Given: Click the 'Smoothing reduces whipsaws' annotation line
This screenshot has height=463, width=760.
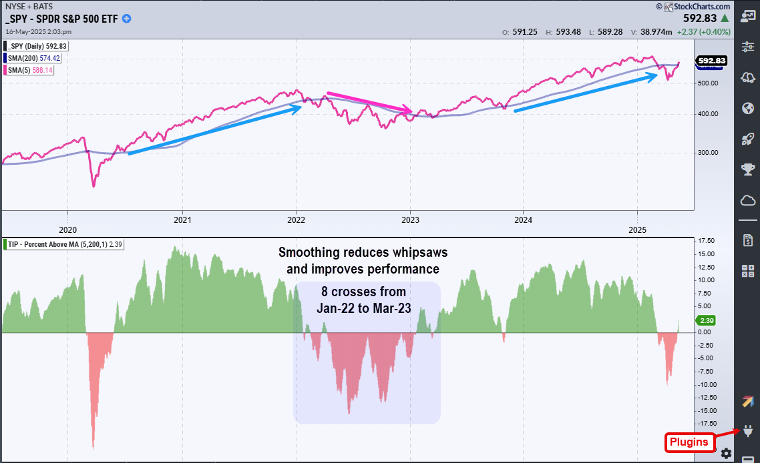Looking at the screenshot, I should [363, 252].
